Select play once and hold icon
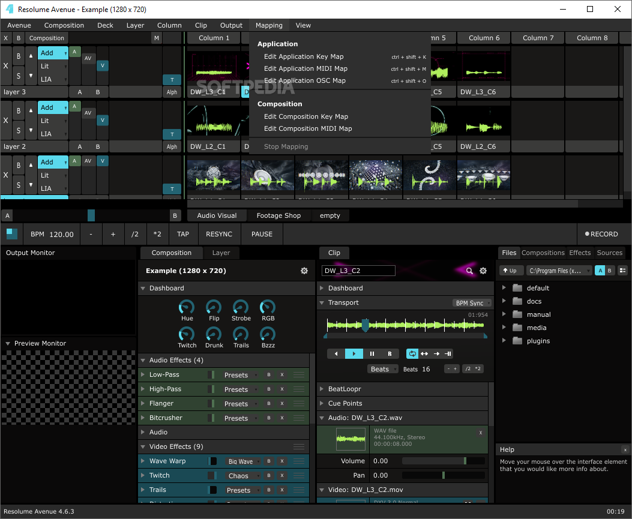Screen dimensions: 632x519 pyautogui.click(x=448, y=354)
